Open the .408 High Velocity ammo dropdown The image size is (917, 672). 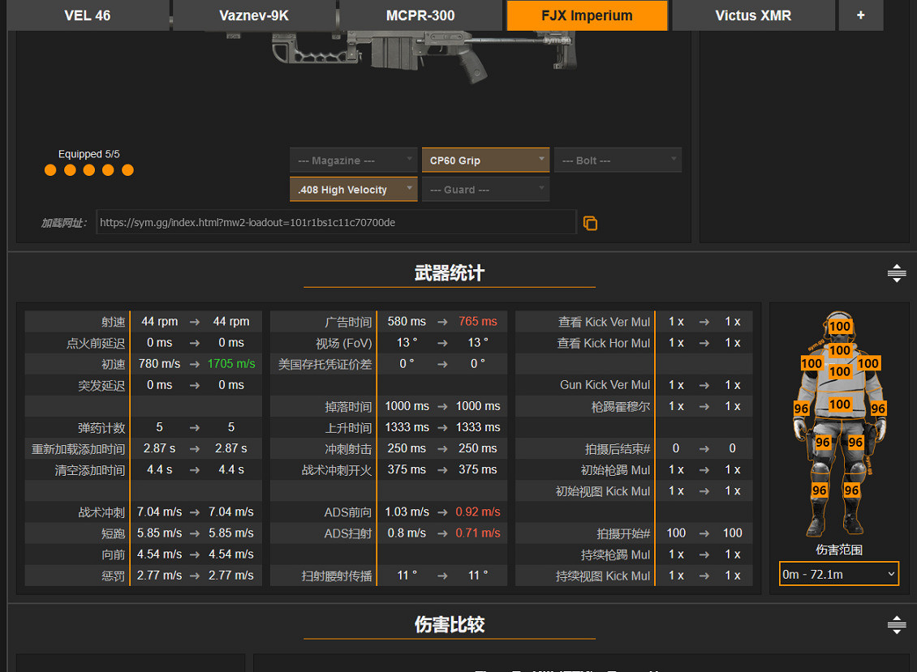tap(353, 190)
